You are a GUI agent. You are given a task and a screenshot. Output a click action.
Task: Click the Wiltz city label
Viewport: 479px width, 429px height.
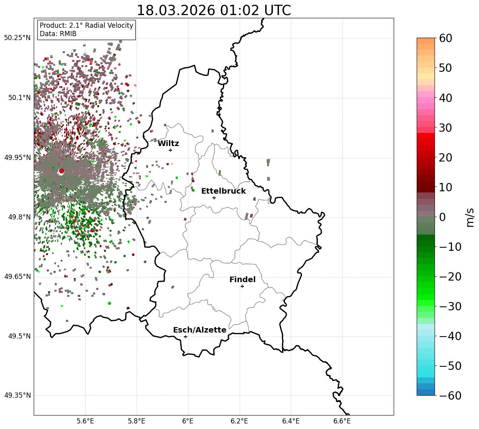(x=168, y=144)
